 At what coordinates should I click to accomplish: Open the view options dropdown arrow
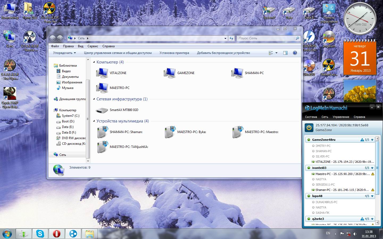pyautogui.click(x=276, y=53)
